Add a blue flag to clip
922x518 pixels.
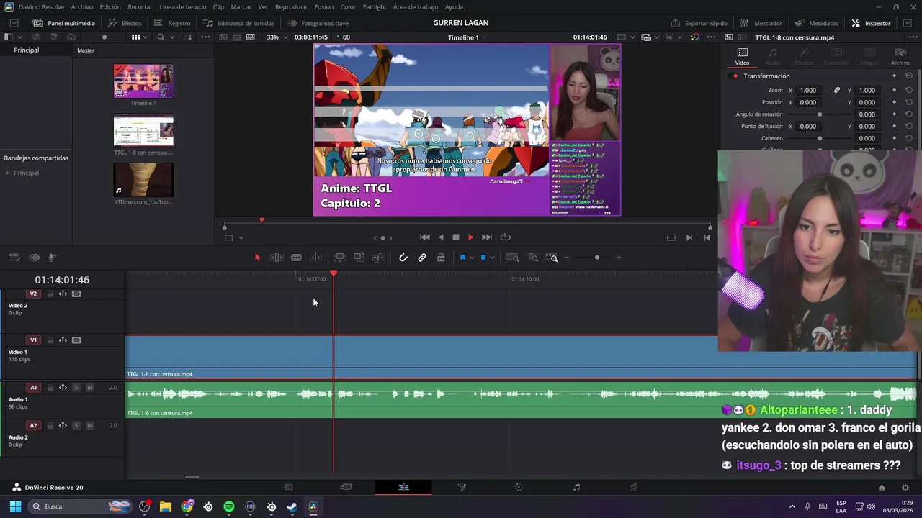tap(462, 258)
